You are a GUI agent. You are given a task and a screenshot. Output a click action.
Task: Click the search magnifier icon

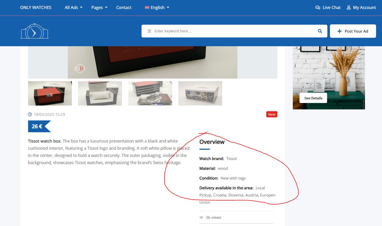[x=320, y=31]
